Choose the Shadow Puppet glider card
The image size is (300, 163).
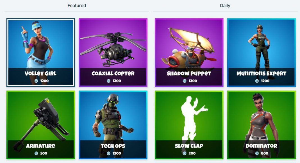pos(189,53)
